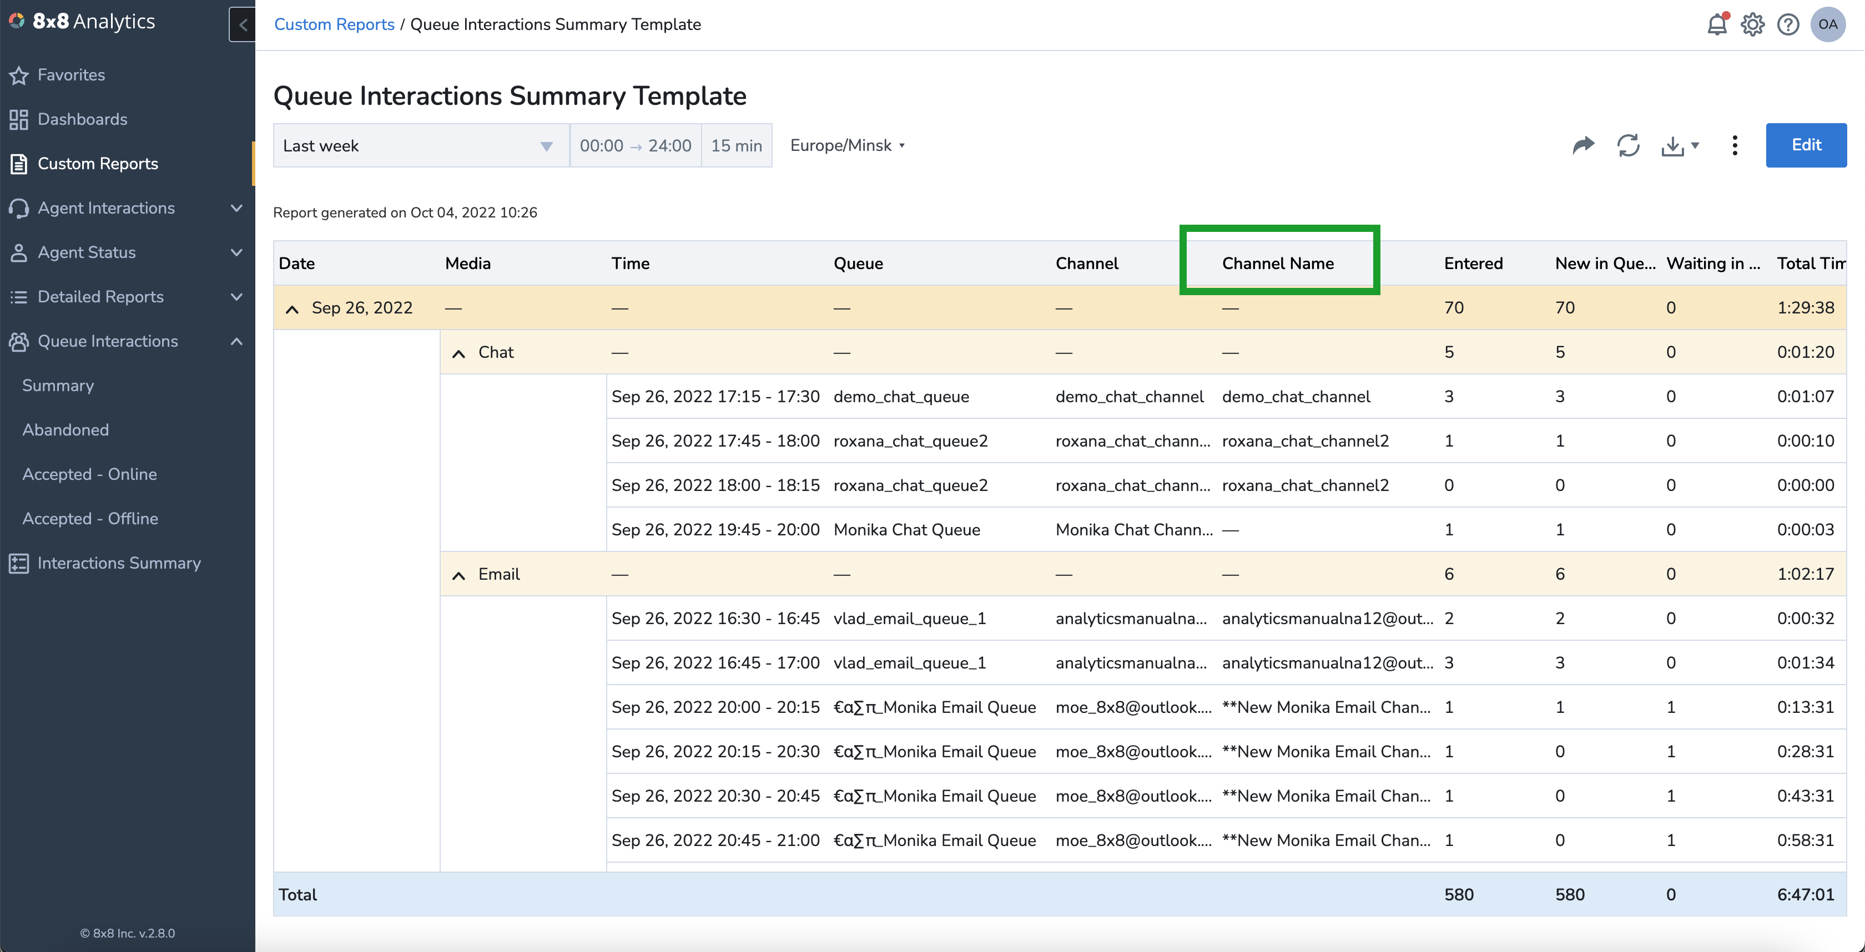1865x952 pixels.
Task: Click the Agent Status person icon
Action: [19, 252]
